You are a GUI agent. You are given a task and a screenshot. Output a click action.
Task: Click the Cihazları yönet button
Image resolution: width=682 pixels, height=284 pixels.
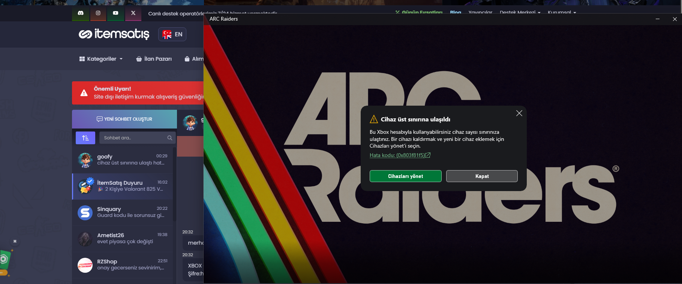[406, 176]
